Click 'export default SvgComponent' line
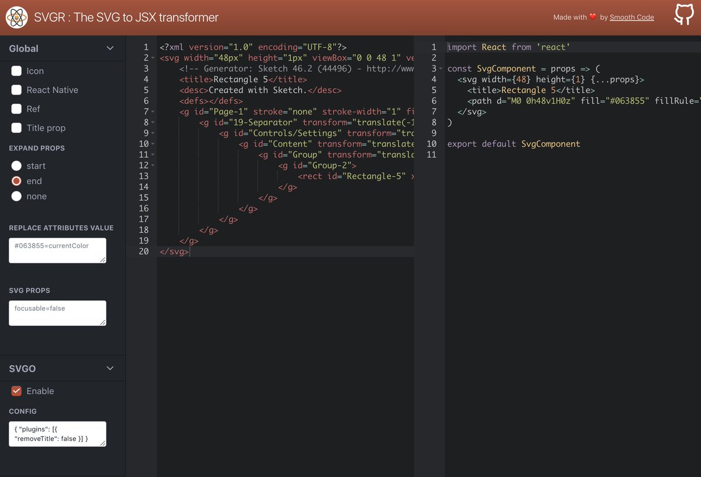 [514, 144]
